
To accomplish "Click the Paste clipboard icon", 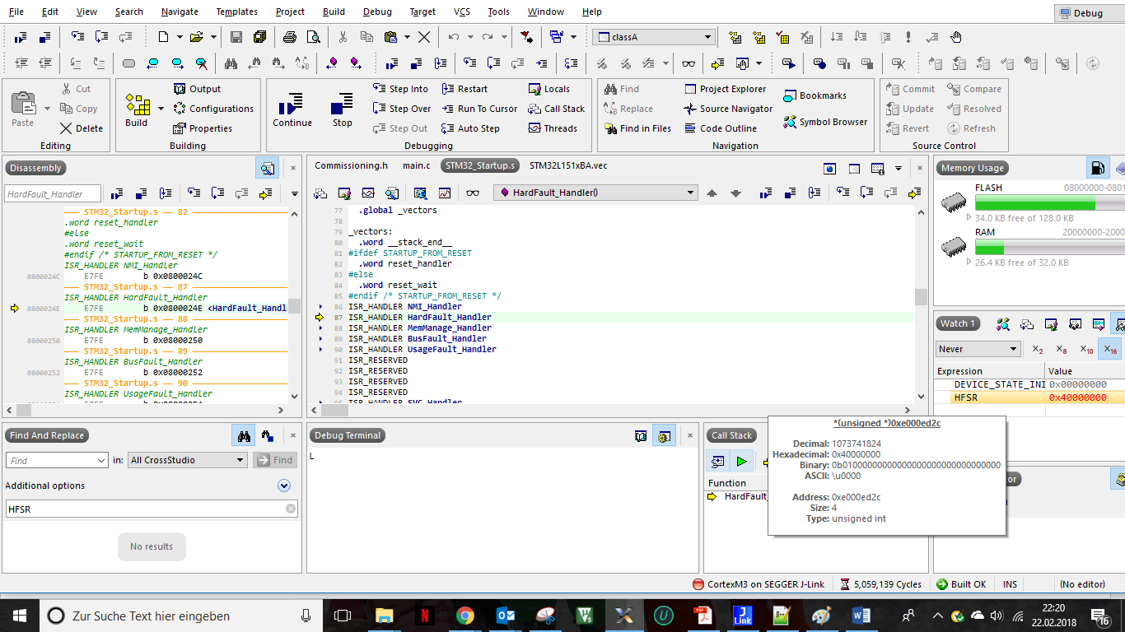I will [x=23, y=103].
